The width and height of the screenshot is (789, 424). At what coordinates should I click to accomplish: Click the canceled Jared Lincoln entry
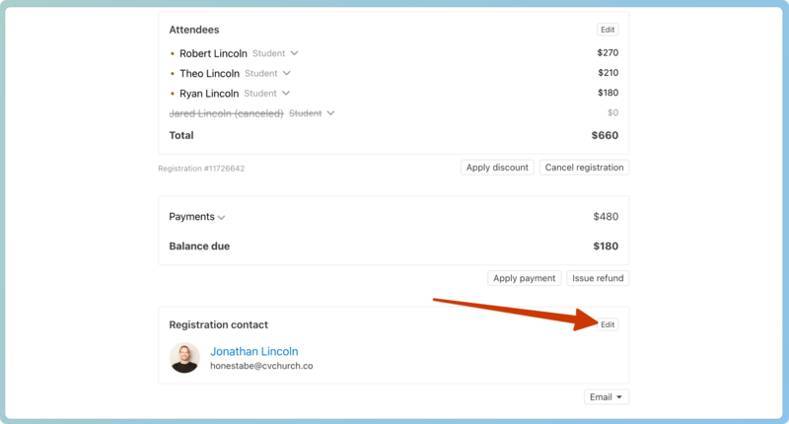[226, 113]
